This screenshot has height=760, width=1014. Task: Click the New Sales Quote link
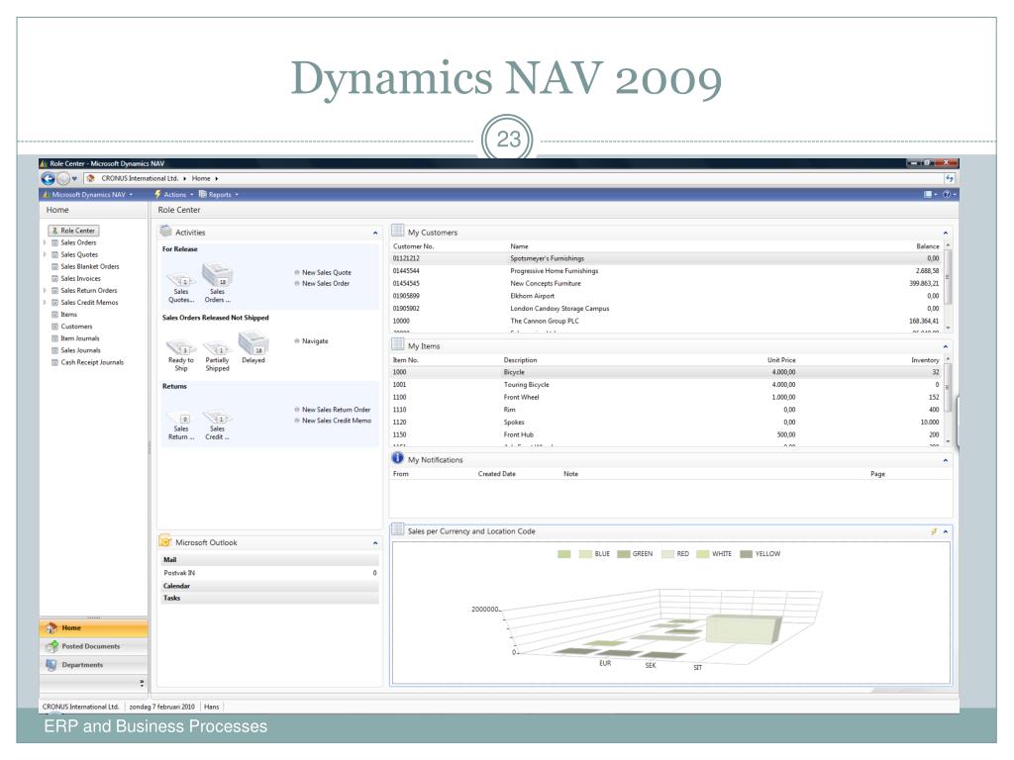327,273
